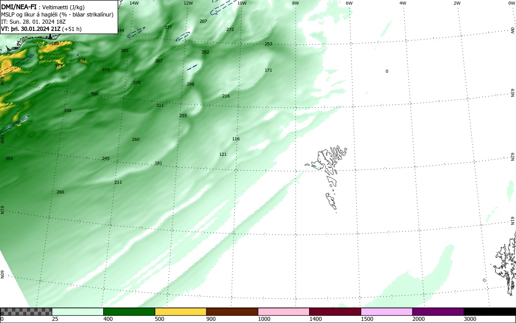The image size is (516, 323).
Task: Click the map value 311
Action: pyautogui.click(x=159, y=105)
